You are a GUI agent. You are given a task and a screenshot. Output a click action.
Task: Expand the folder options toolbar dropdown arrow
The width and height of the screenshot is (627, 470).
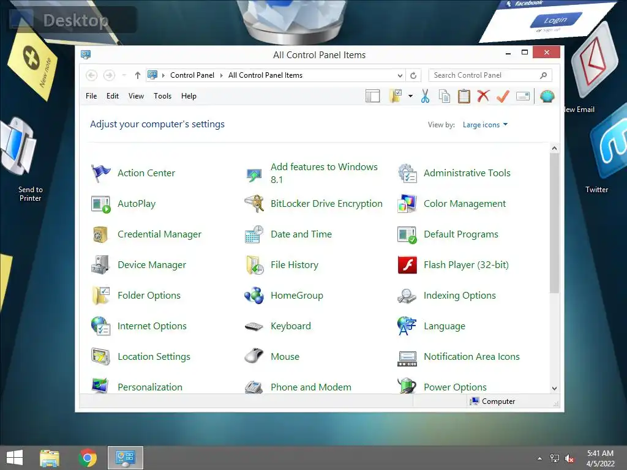coord(410,96)
